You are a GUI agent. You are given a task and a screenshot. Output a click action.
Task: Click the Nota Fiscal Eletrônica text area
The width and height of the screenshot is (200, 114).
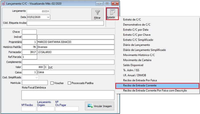(x=67, y=95)
